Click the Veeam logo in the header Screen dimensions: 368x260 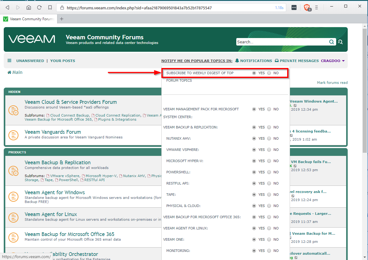coord(32,39)
